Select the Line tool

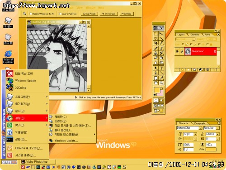(161, 73)
